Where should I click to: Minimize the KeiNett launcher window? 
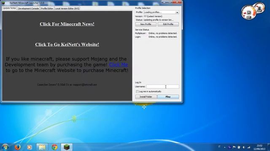tap(164, 2)
